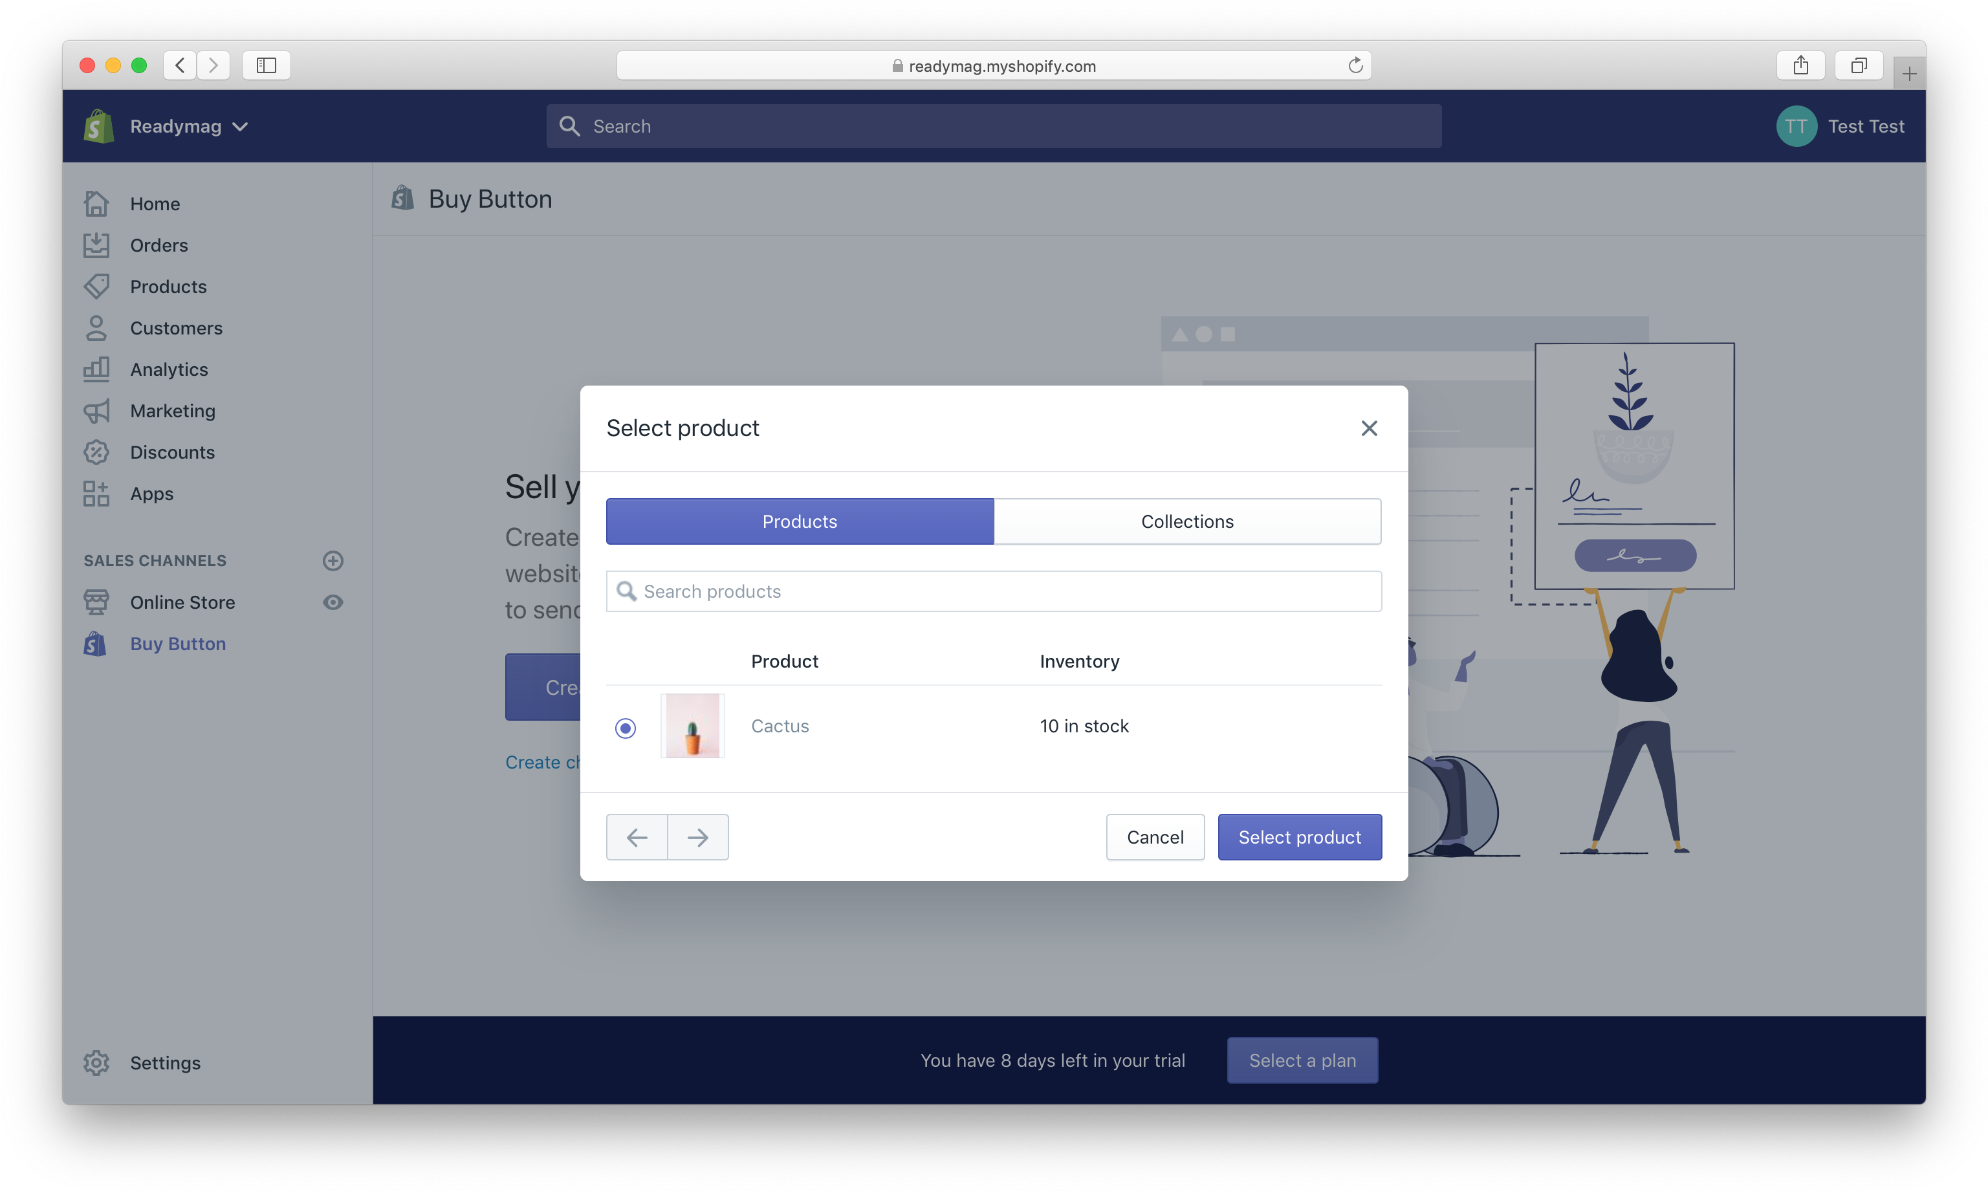Click the Shopify logo icon
This screenshot has width=1988, height=1191.
click(98, 126)
